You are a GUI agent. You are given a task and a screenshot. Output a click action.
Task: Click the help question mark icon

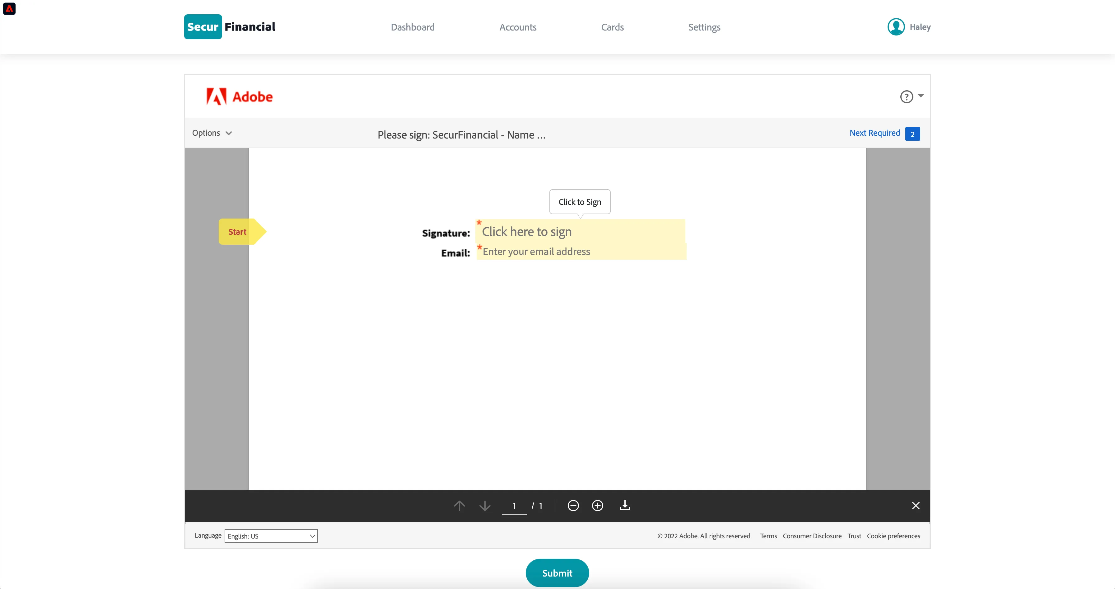906,97
